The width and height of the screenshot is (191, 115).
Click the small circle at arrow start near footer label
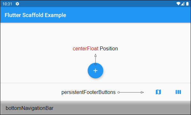point(118,92)
